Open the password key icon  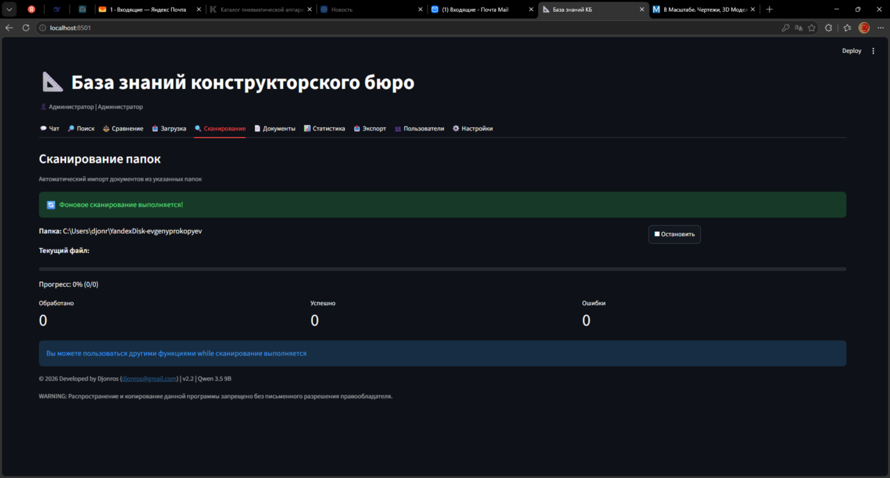786,28
